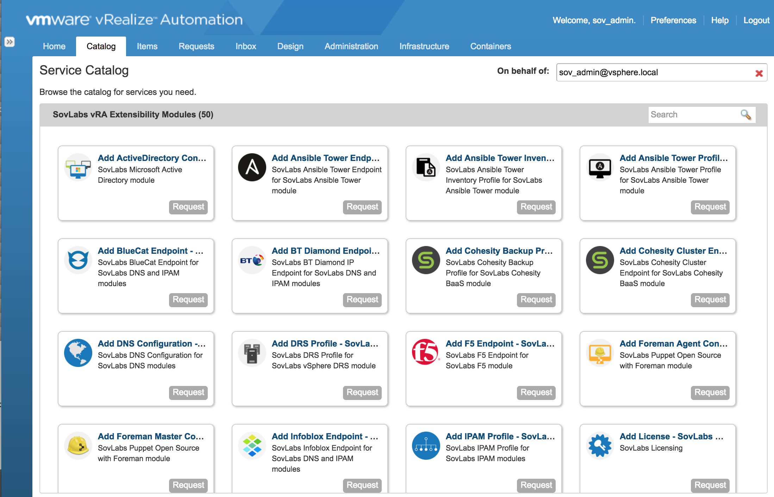Request the Add License SovLabs item

click(710, 485)
